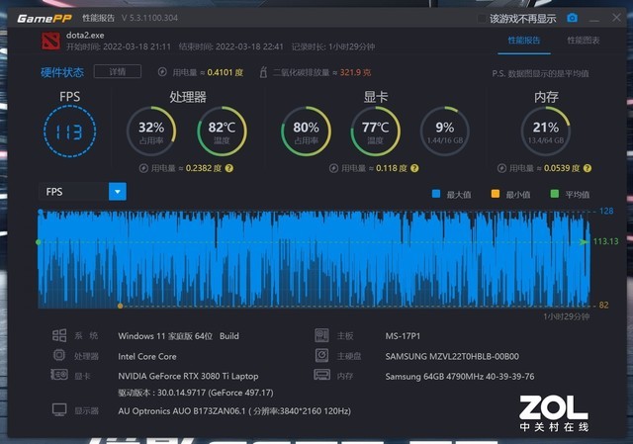Image resolution: width=633 pixels, height=444 pixels.
Task: Click the Windows system icon in hardware list
Action: tap(59, 335)
